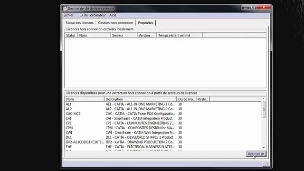Click scroll up arrow of licenses list

pyautogui.click(x=264, y=99)
